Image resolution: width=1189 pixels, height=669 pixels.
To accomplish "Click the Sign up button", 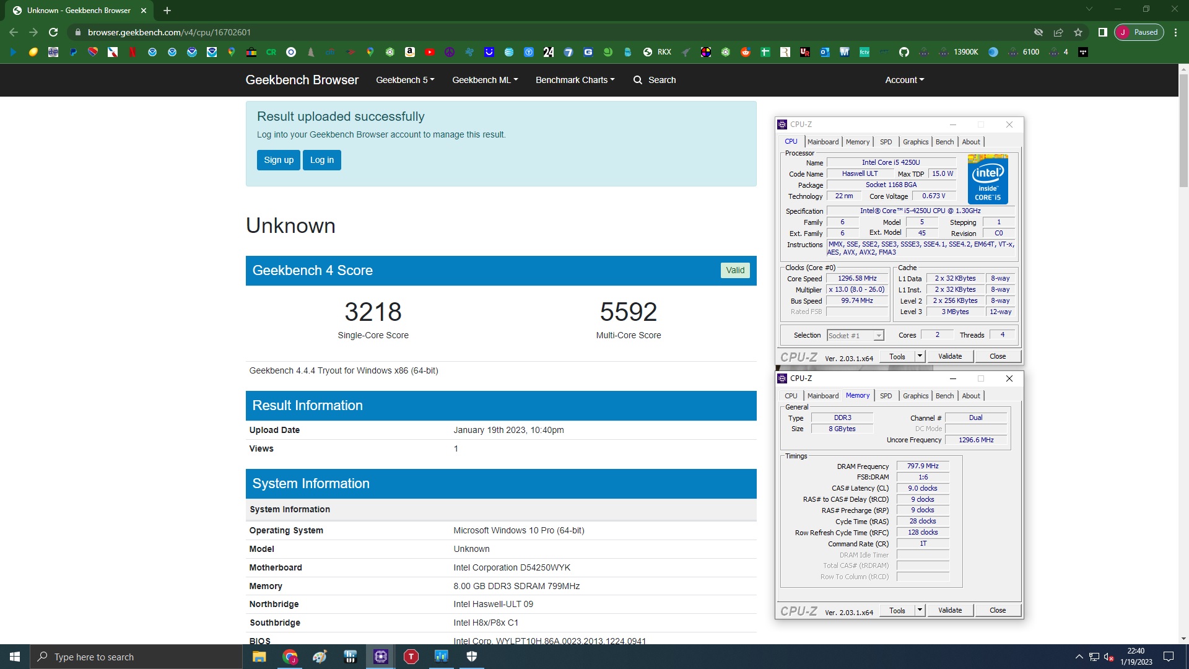I will [x=279, y=160].
